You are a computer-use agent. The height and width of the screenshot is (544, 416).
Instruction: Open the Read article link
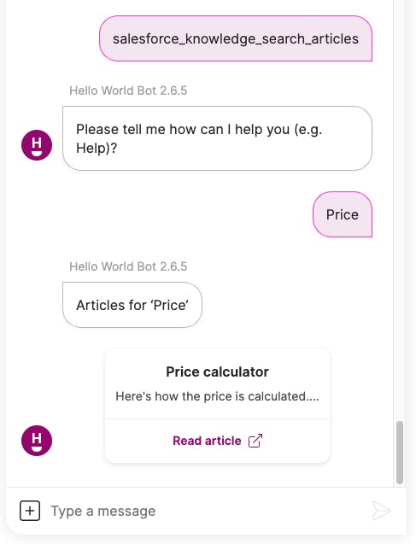pyautogui.click(x=217, y=441)
